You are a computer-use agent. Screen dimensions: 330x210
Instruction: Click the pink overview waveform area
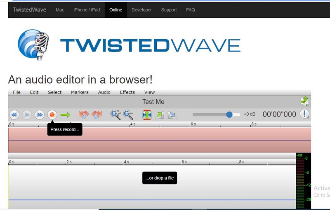[x=160, y=140]
